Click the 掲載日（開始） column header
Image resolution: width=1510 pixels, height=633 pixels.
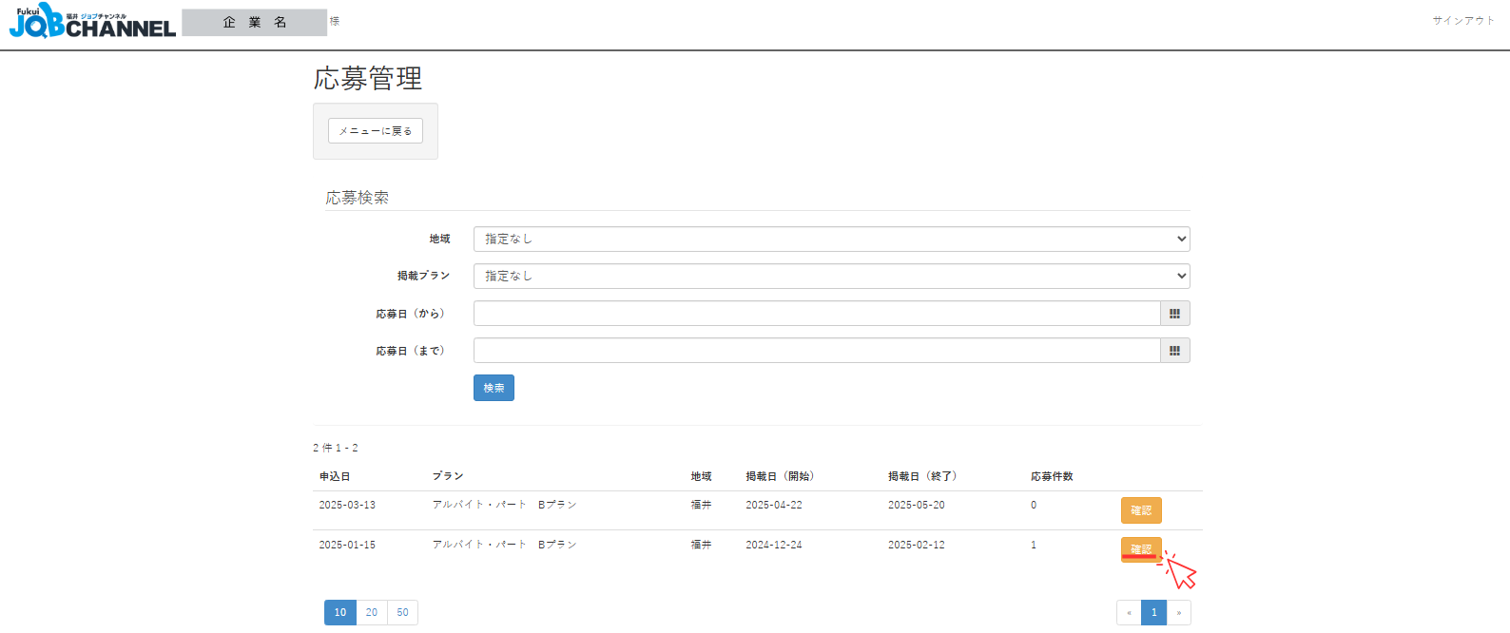780,476
